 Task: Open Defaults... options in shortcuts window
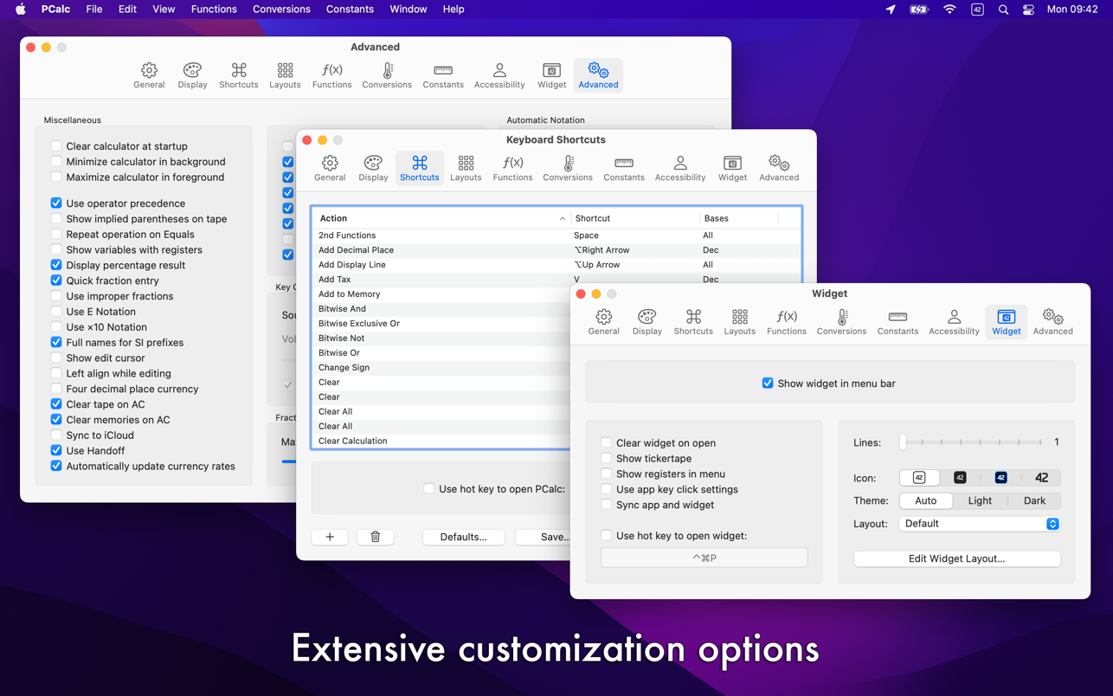tap(463, 537)
